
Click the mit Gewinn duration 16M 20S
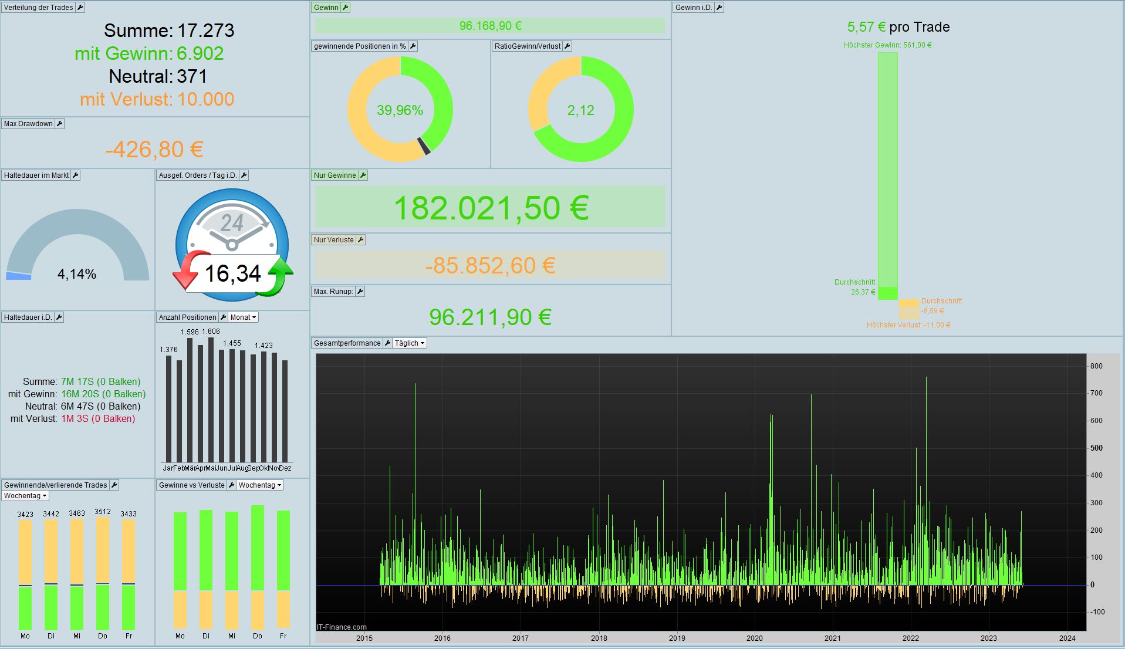(x=103, y=394)
